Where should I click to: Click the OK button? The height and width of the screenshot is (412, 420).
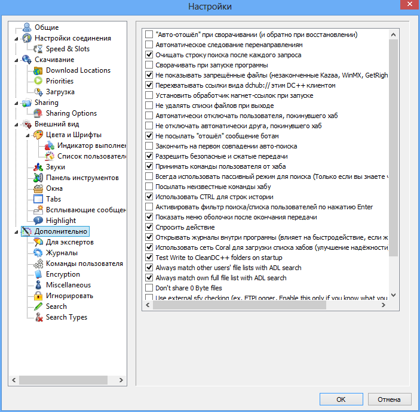point(341,399)
